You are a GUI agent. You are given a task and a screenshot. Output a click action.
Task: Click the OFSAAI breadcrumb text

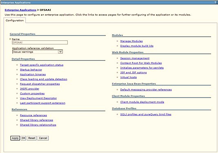[x=45, y=10]
